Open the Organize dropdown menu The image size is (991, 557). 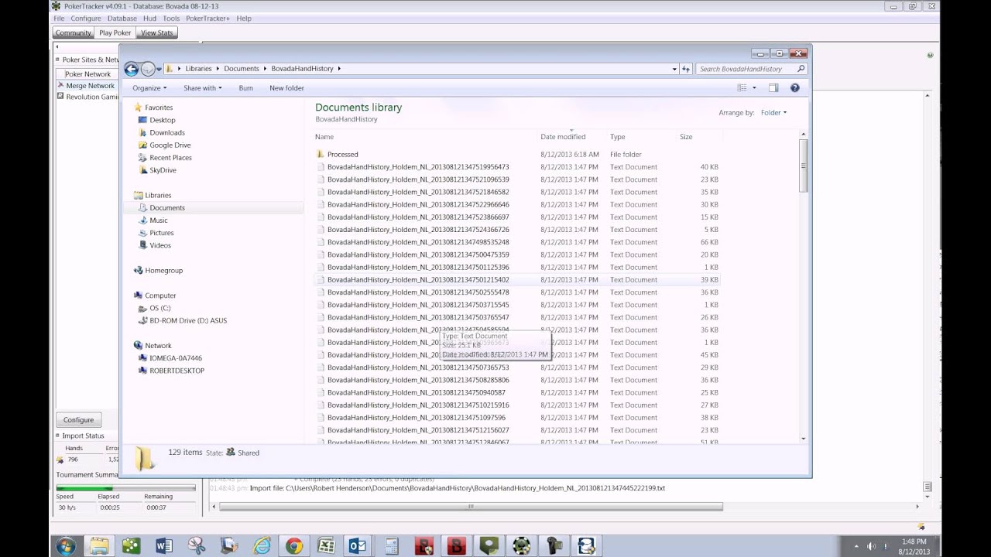tap(149, 88)
